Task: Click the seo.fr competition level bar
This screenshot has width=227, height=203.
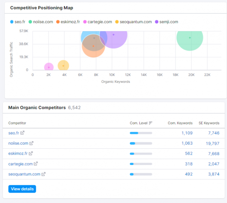Action: tap(141, 133)
